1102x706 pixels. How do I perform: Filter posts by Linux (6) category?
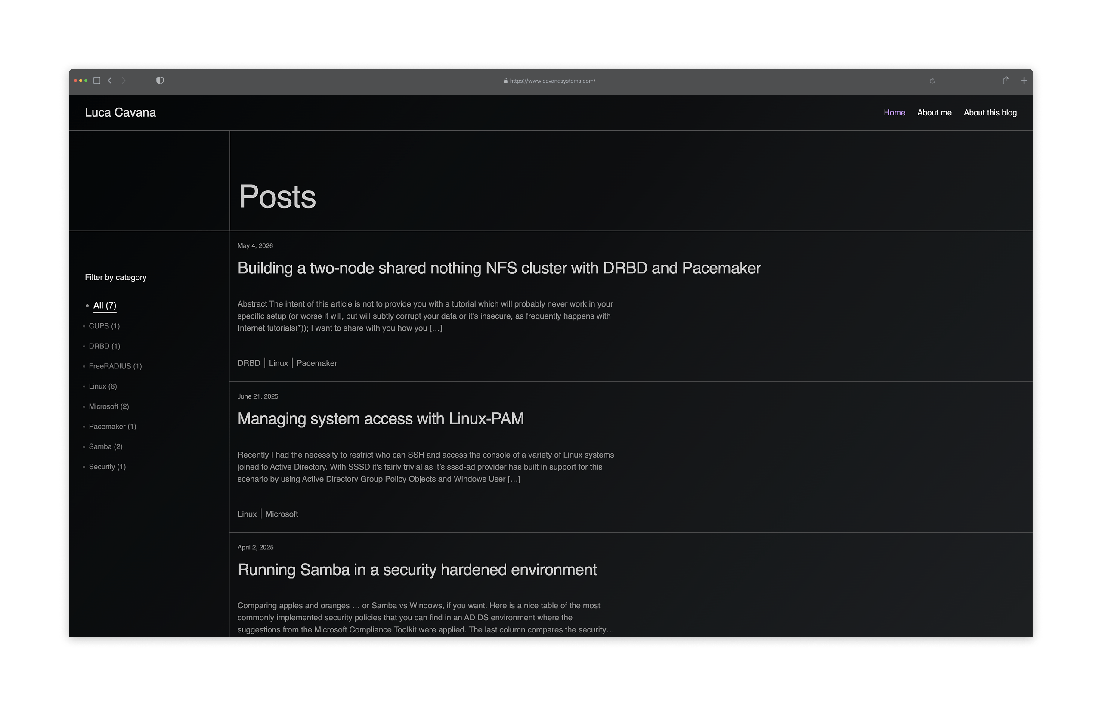(103, 387)
